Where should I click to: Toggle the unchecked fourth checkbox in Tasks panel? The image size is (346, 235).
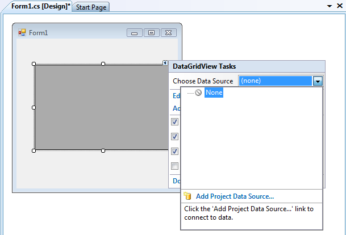click(175, 166)
